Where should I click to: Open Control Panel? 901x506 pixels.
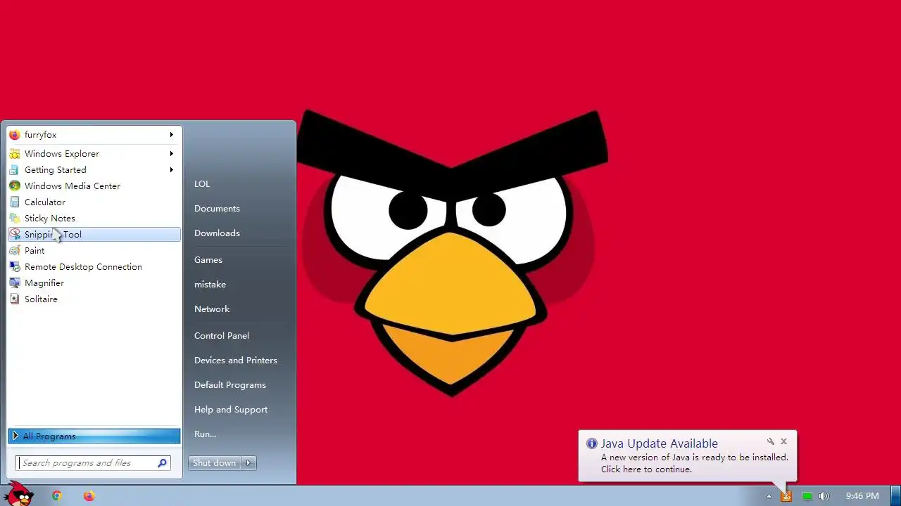pos(222,336)
